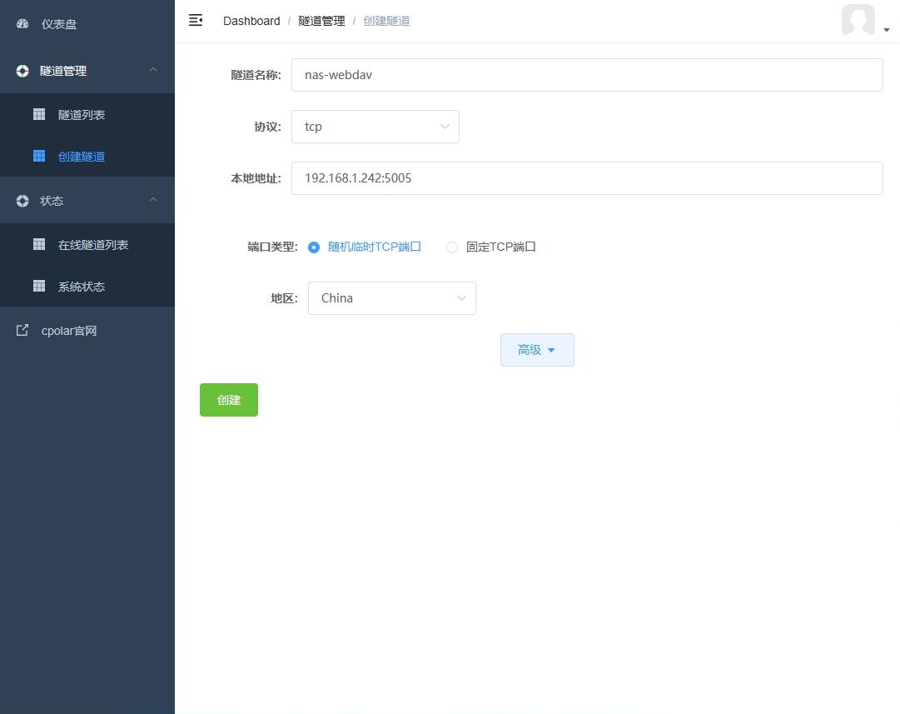The image size is (900, 714).
Task: Click the 状态 circle icon in sidebar
Action: [x=22, y=201]
